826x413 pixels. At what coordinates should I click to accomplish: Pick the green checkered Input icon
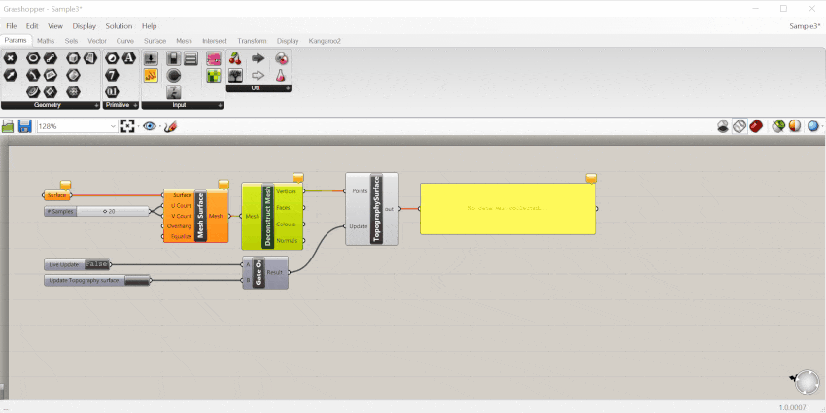[214, 76]
